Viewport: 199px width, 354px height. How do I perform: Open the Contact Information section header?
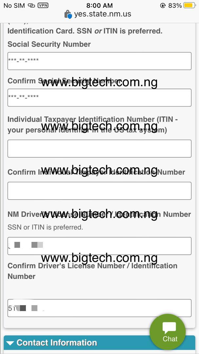coord(99,343)
